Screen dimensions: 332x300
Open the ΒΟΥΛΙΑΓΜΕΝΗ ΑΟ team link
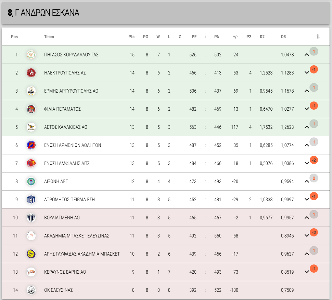coord(62,218)
